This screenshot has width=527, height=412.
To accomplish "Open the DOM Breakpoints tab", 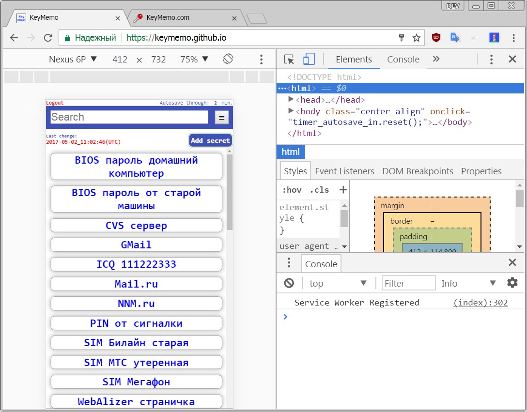I will [x=418, y=171].
